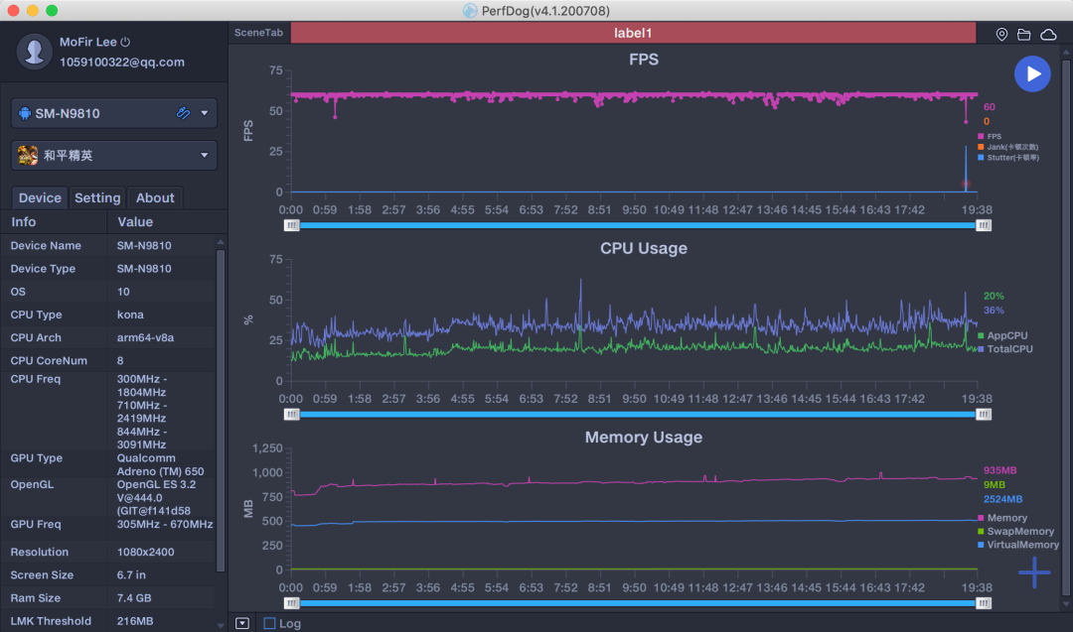
Task: Click the 935MB memory value label
Action: pyautogui.click(x=999, y=470)
